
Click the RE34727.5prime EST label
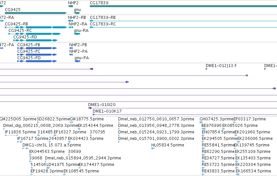218,158
